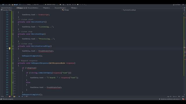Screen dimensions: 186x104
Task: Click the column indicator in status bar
Action: pyautogui.click(x=175, y=96)
